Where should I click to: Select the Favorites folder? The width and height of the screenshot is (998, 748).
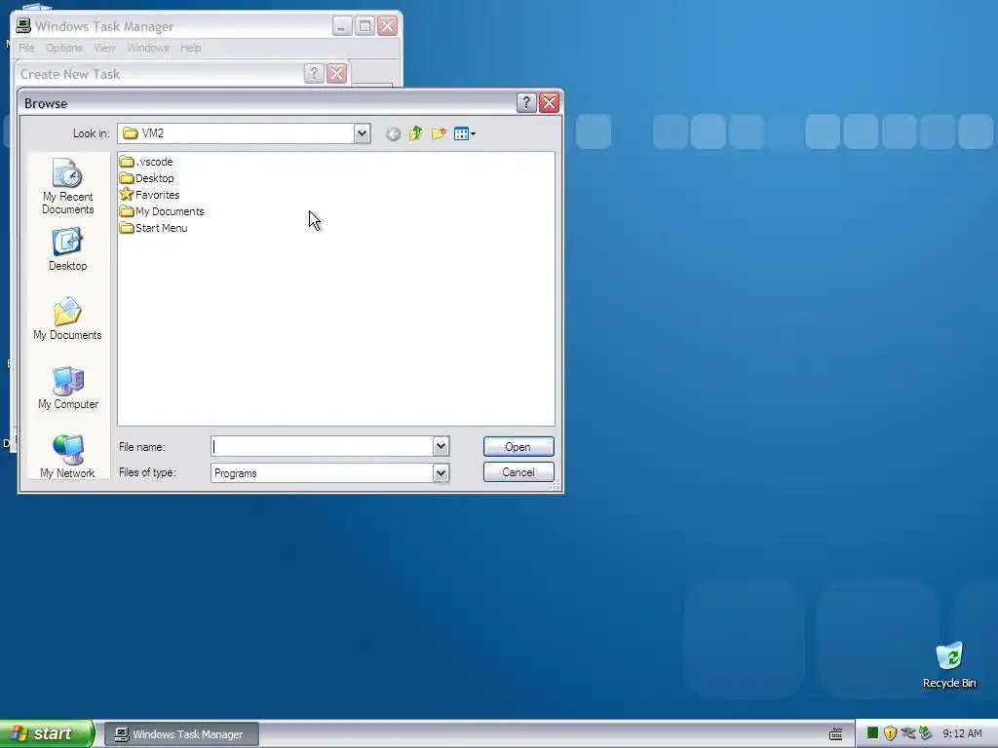(149, 195)
